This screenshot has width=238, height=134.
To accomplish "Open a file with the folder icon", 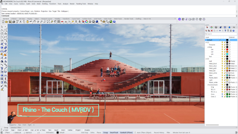I will click(6, 22).
